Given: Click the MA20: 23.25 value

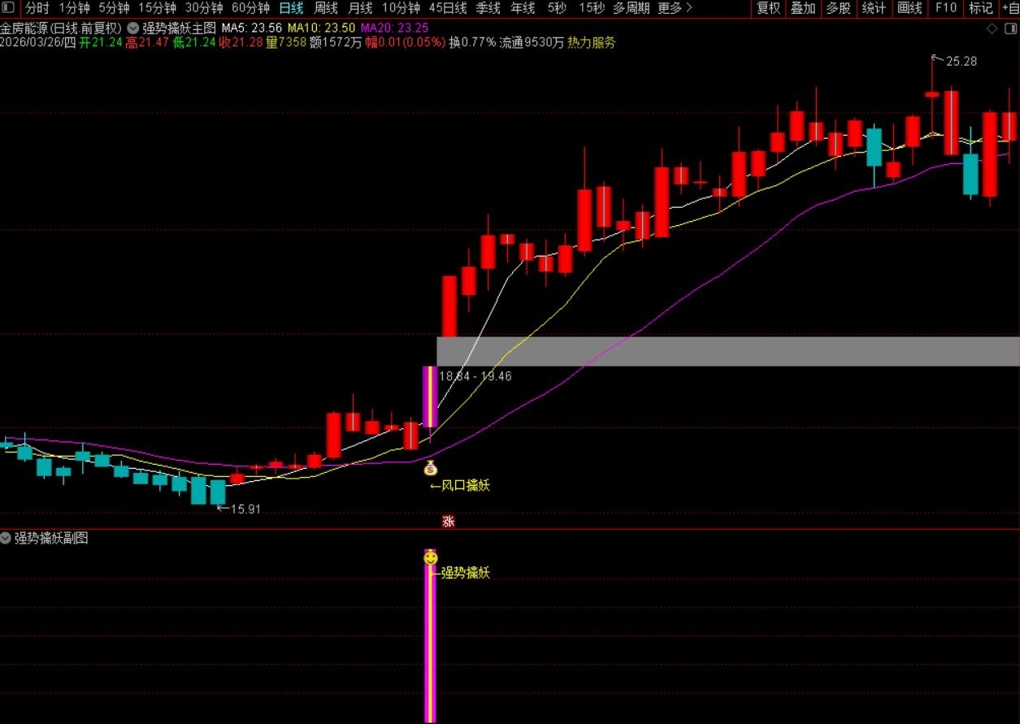Looking at the screenshot, I should click(x=394, y=27).
